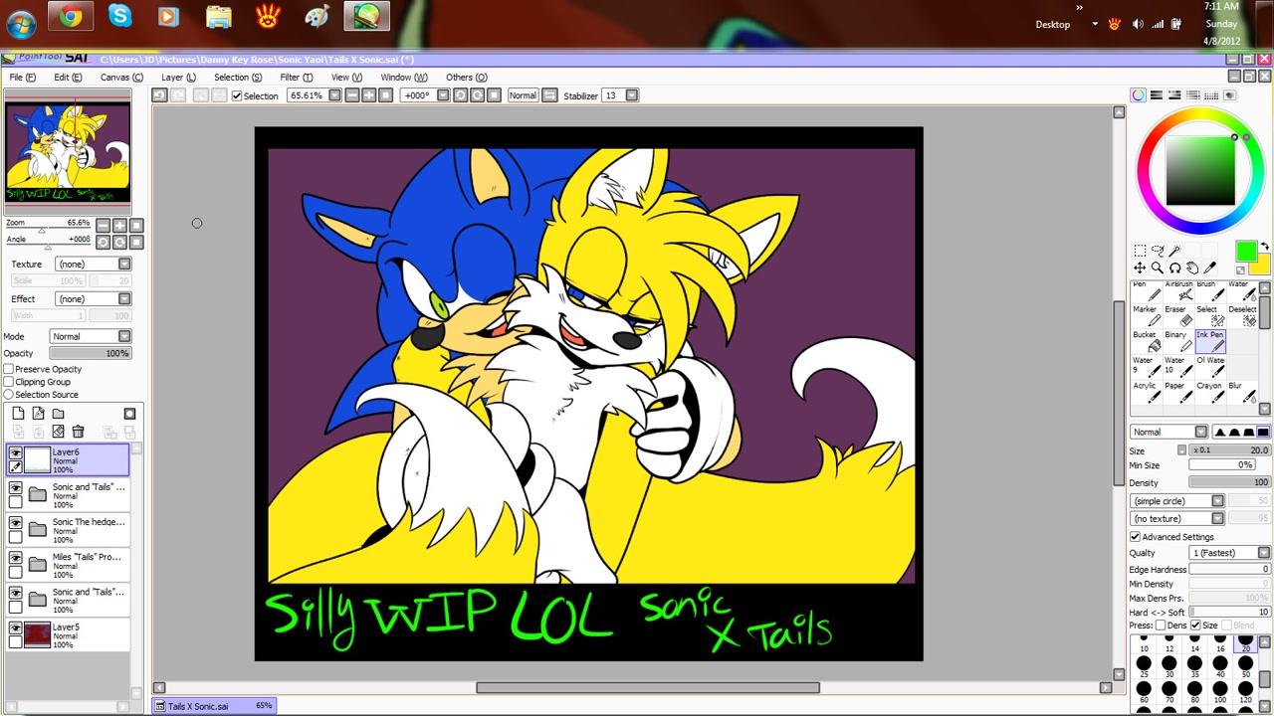The height and width of the screenshot is (716, 1274).
Task: Open Google Chrome from the taskbar
Action: pyautogui.click(x=70, y=16)
